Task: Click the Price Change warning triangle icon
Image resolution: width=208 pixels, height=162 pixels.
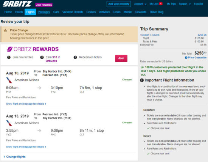Action: point(5,30)
